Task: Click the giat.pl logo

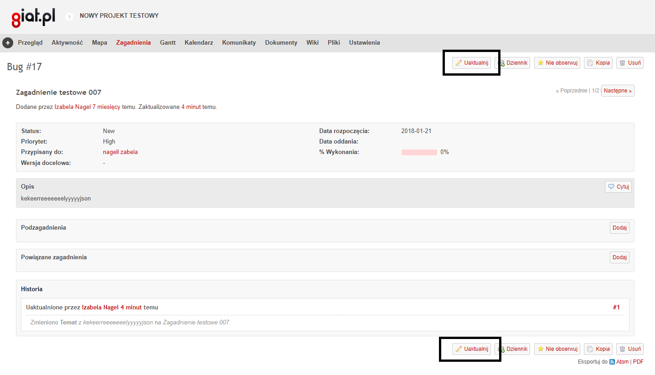Action: [33, 17]
